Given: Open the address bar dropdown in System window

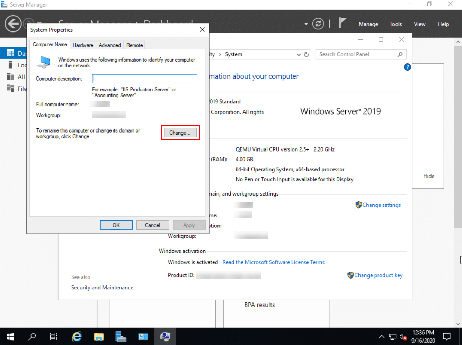Looking at the screenshot, I should pyautogui.click(x=299, y=54).
